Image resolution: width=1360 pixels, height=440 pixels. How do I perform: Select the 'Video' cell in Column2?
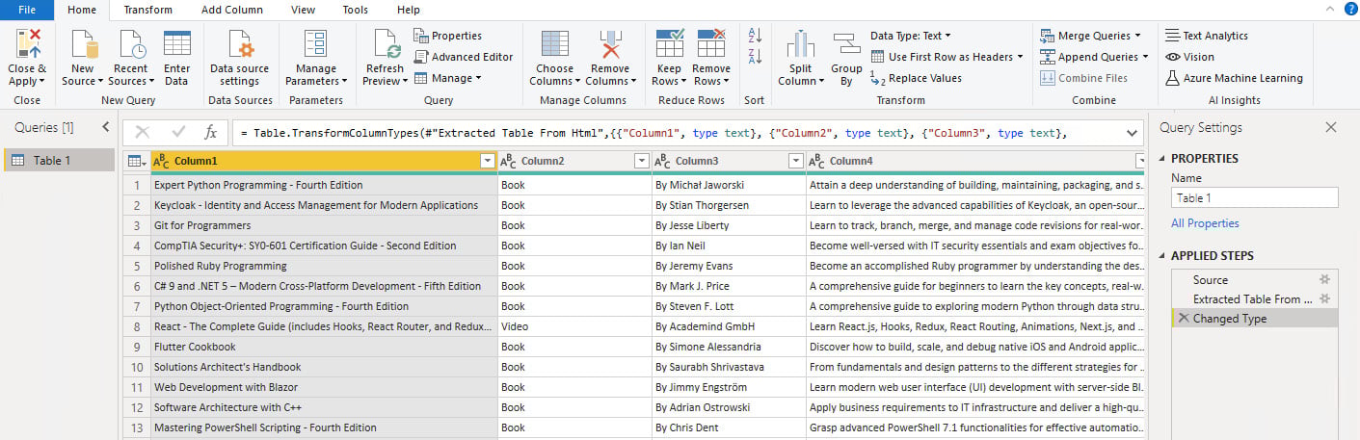(574, 326)
